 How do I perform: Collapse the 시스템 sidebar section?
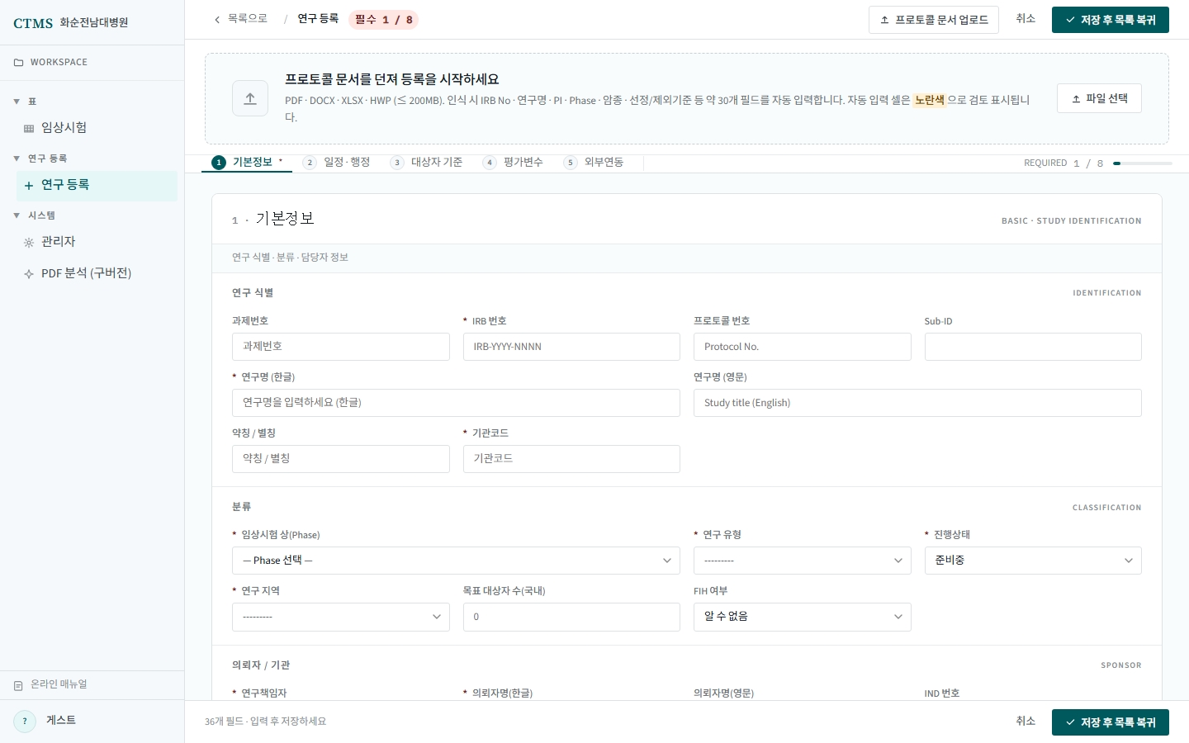[x=17, y=215]
